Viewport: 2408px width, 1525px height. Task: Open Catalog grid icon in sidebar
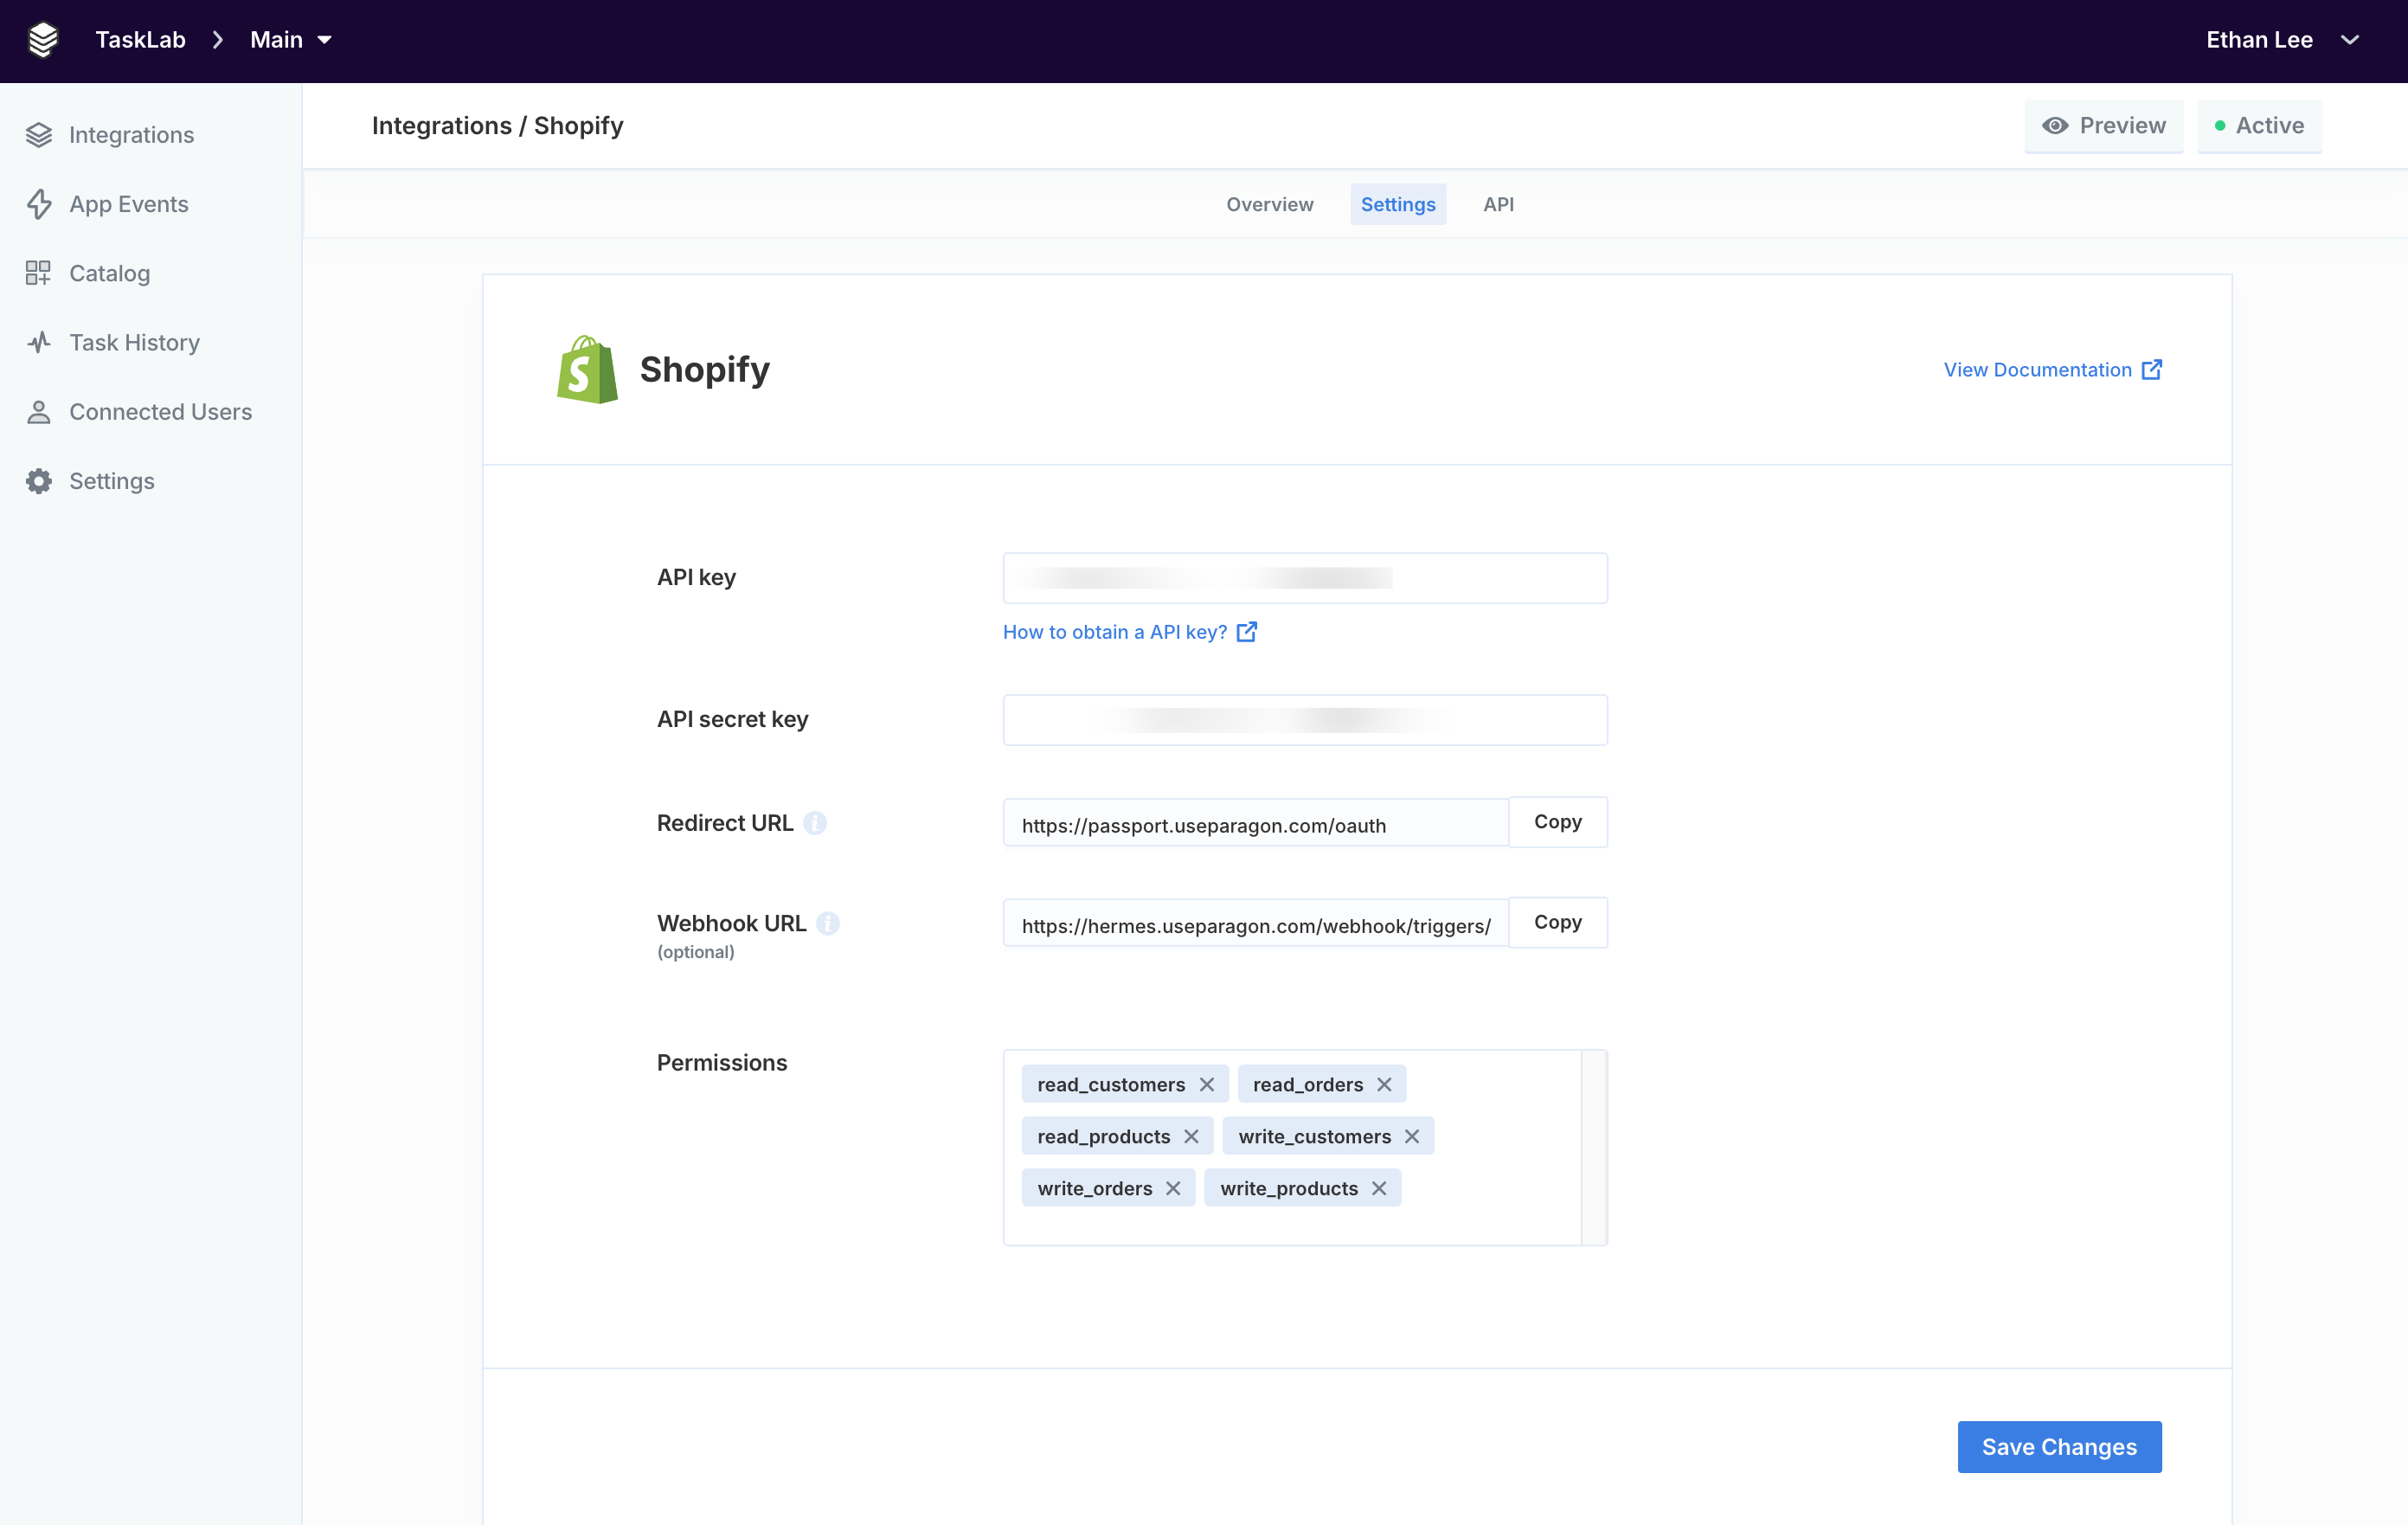point(38,273)
